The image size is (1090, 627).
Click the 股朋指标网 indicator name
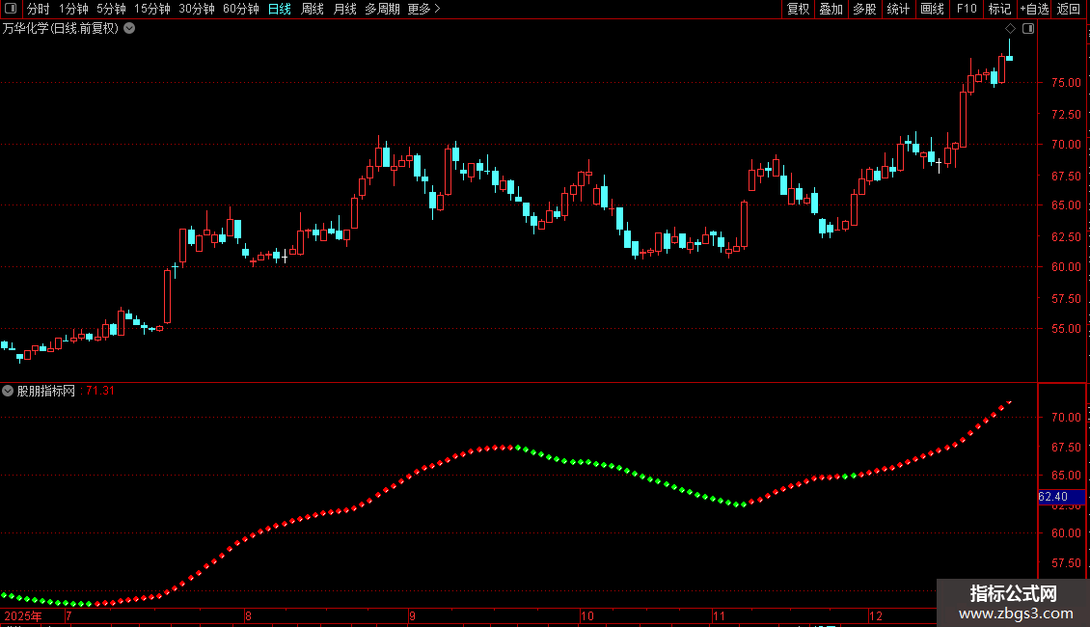[x=46, y=391]
